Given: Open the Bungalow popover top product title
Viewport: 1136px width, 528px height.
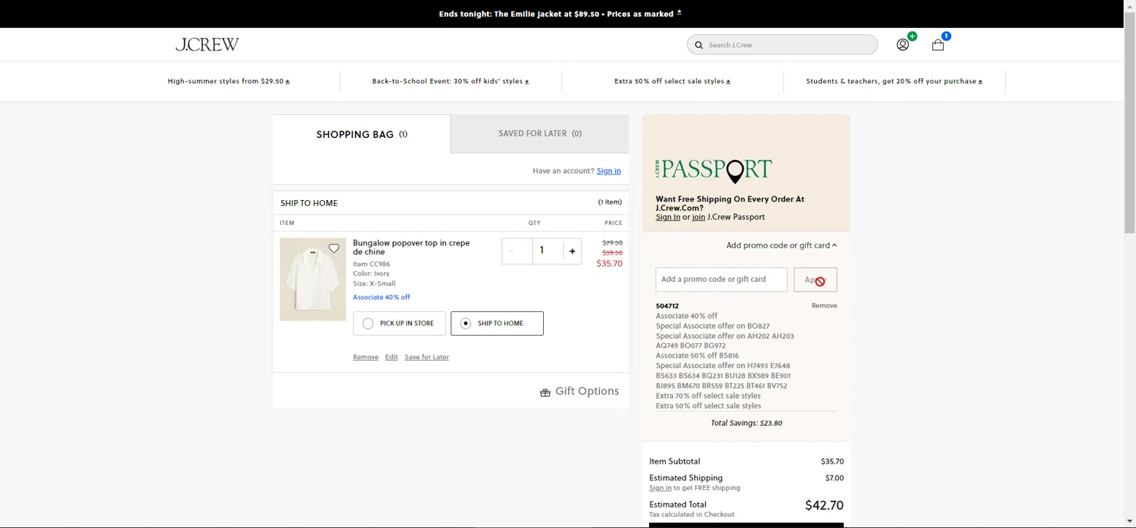Looking at the screenshot, I should [x=411, y=247].
